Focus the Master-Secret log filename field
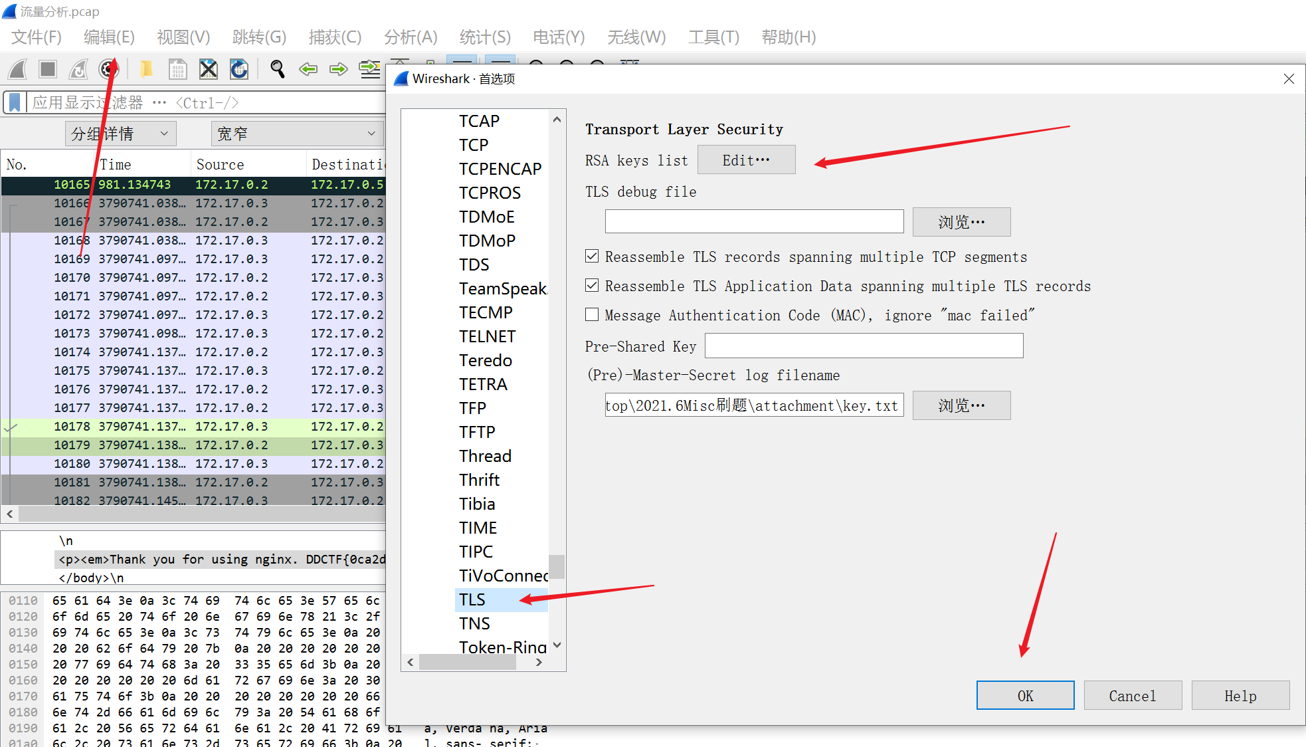 click(754, 405)
